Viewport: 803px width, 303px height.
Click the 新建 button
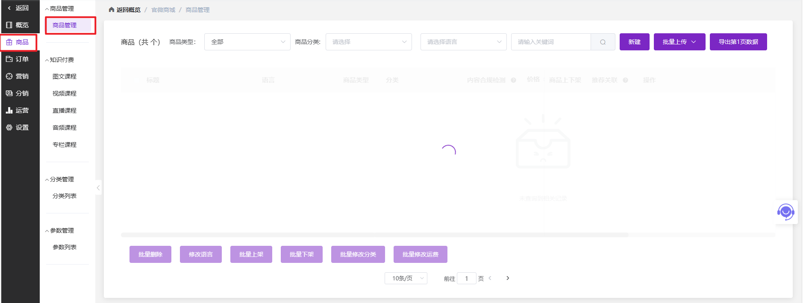[x=635, y=42]
